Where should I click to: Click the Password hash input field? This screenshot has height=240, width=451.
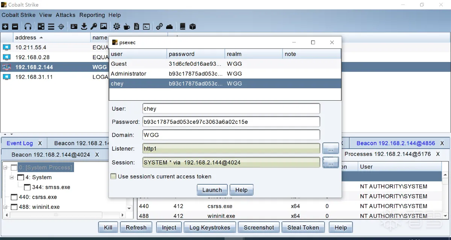[x=231, y=122]
